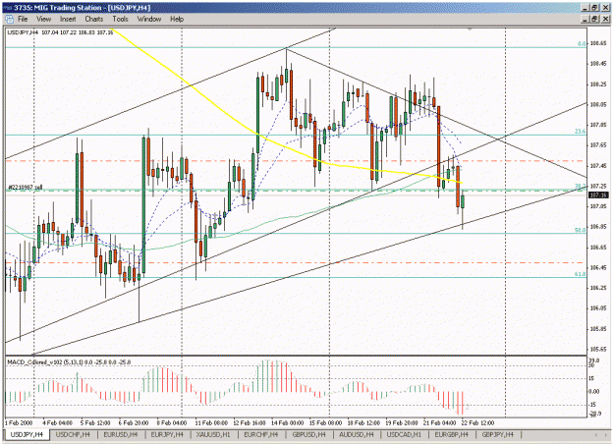Click the current price tag 107.16
The image size is (614, 444).
(598, 194)
